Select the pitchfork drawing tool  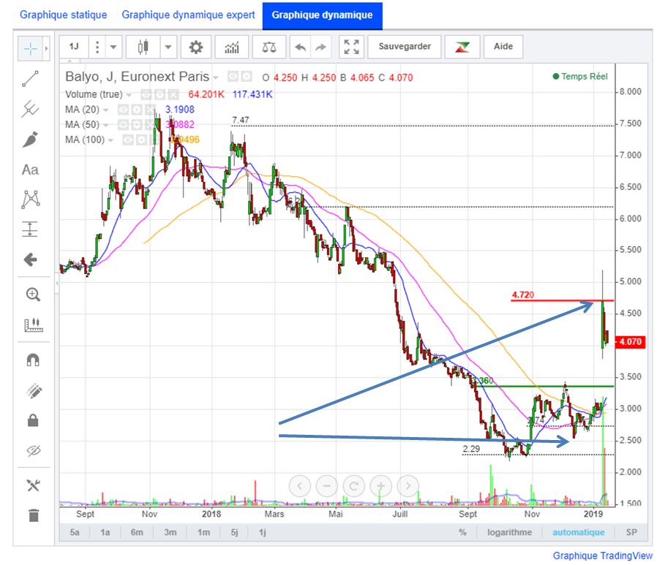click(x=30, y=110)
